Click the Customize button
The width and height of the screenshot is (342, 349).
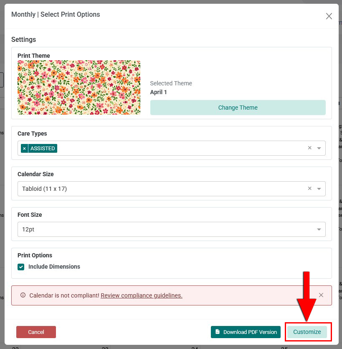pyautogui.click(x=307, y=332)
